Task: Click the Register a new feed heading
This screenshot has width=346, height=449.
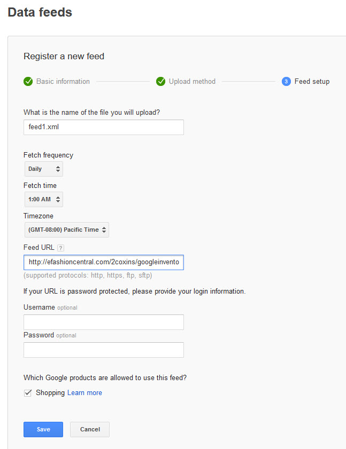Action: 64,56
